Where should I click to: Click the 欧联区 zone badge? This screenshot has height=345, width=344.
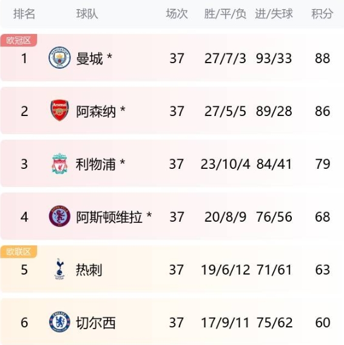(x=18, y=251)
